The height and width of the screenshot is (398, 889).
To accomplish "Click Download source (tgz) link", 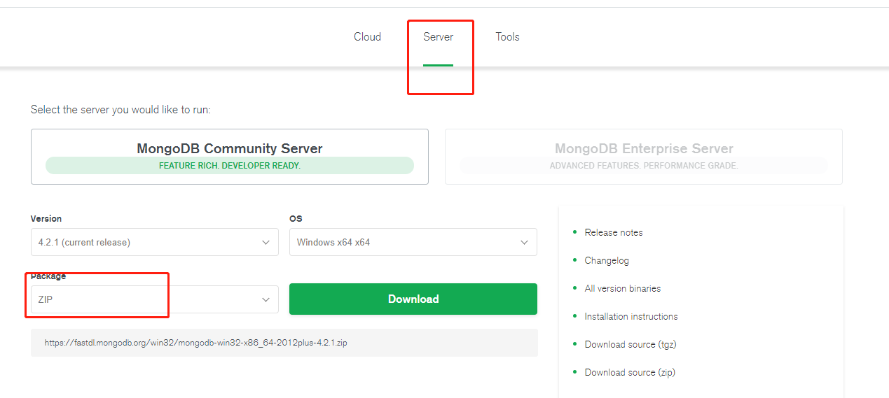I will click(x=630, y=344).
